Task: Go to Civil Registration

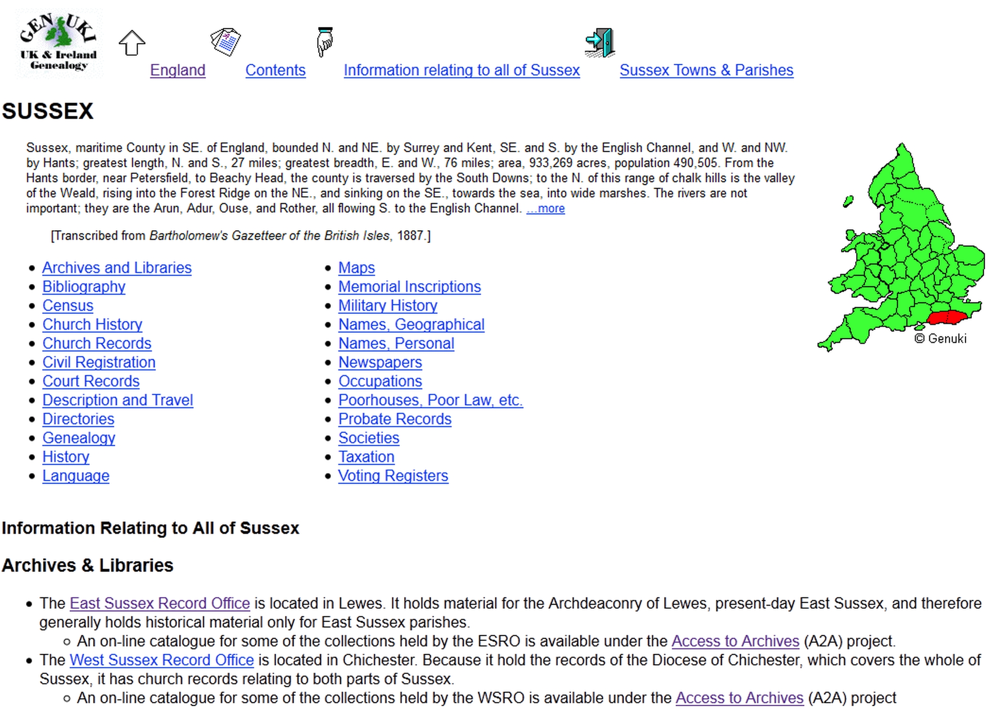Action: (99, 362)
